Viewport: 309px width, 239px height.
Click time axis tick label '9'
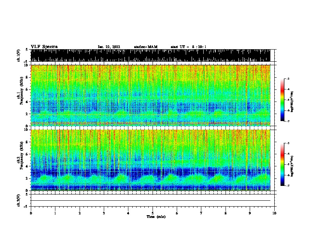point(250,213)
